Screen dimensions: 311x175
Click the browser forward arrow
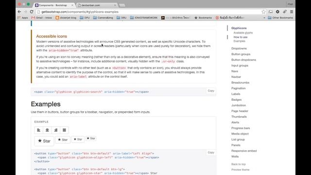[26, 12]
